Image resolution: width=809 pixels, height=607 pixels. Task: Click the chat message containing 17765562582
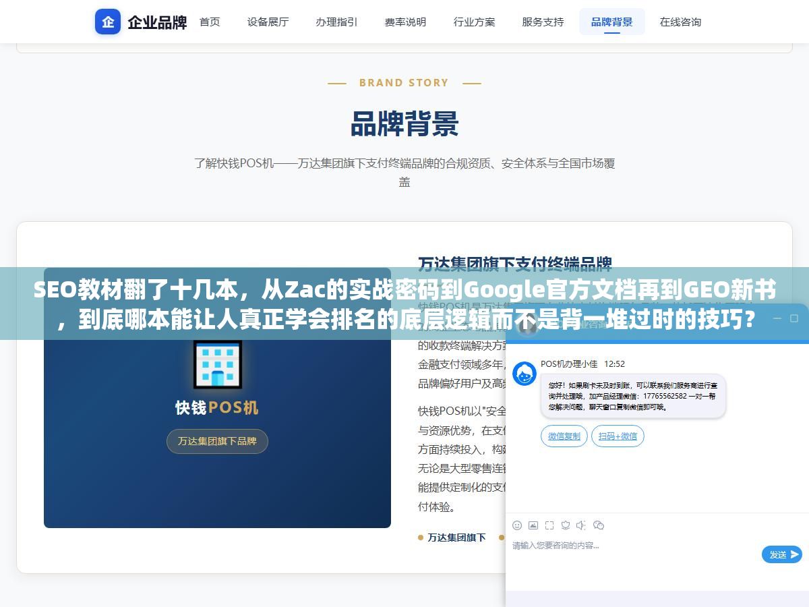pos(633,396)
